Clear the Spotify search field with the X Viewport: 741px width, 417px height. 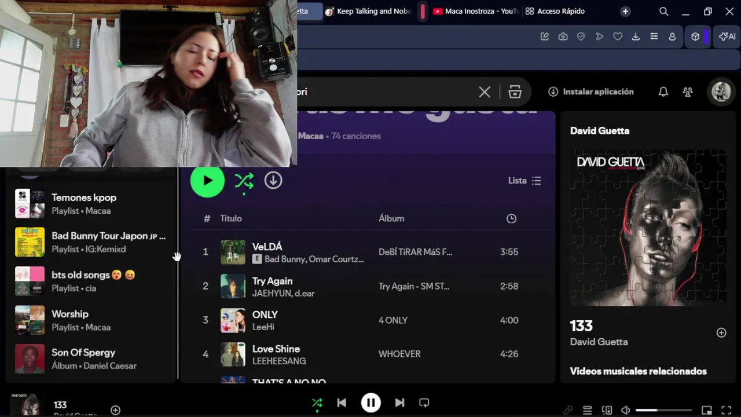pos(485,92)
